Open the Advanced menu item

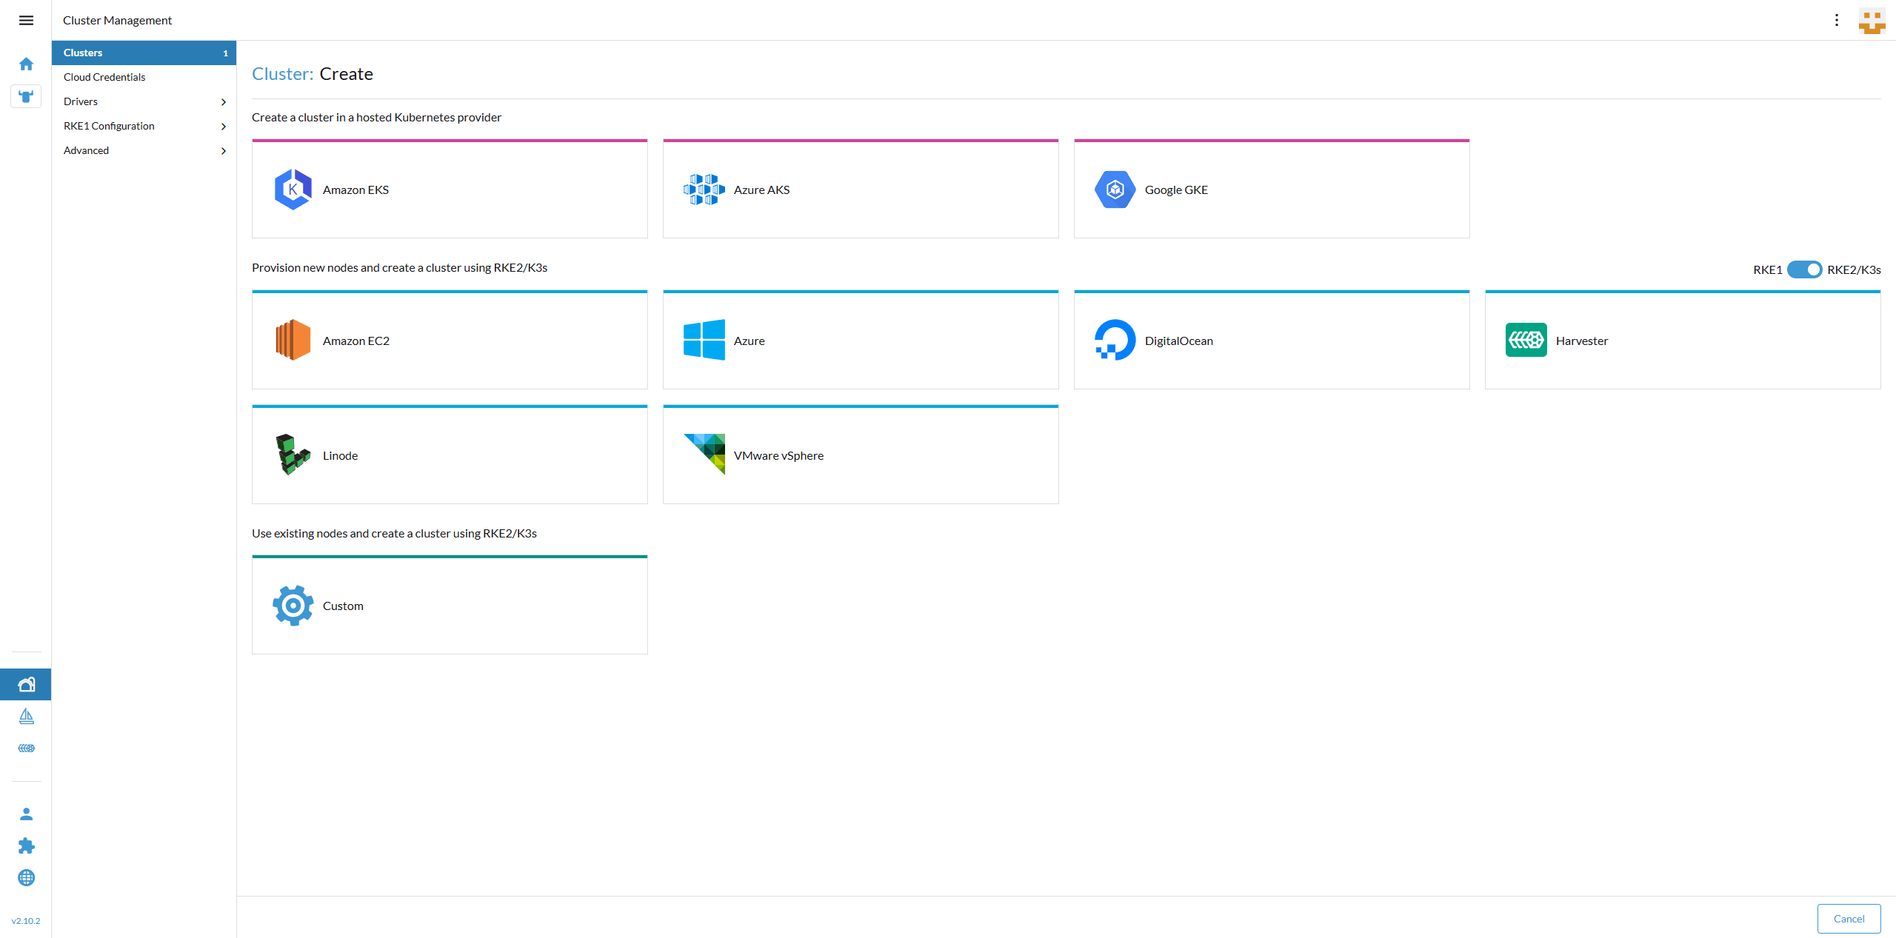(144, 150)
